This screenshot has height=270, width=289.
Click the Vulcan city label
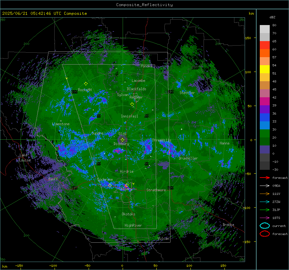click(x=163, y=239)
